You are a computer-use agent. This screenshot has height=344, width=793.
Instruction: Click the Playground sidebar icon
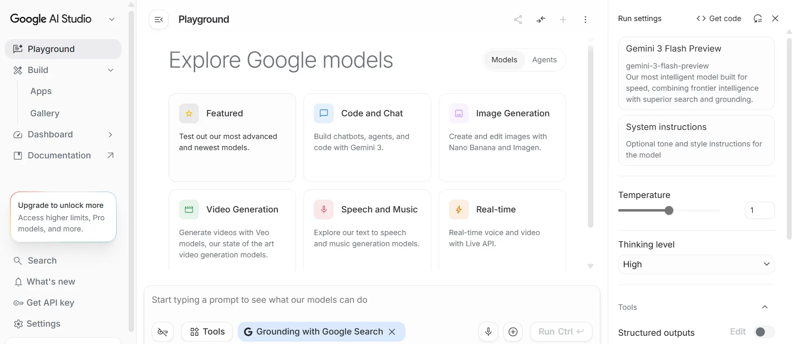(x=18, y=49)
